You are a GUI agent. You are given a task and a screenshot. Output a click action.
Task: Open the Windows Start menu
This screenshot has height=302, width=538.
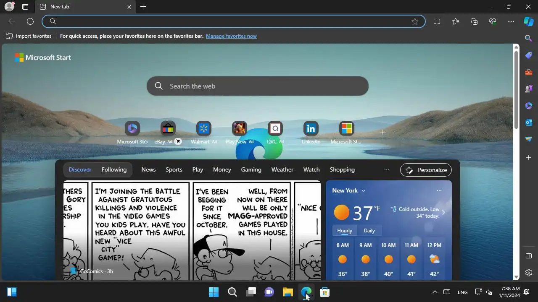[214, 292]
